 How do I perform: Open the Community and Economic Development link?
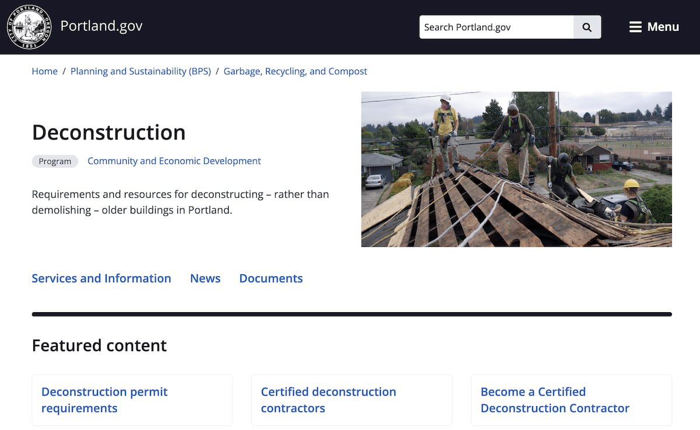click(x=174, y=161)
